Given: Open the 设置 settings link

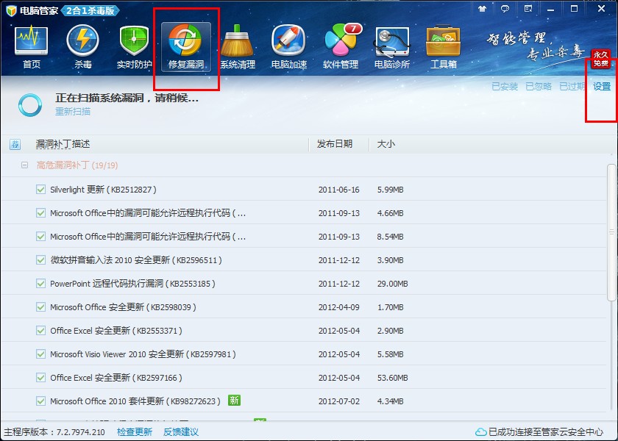Looking at the screenshot, I should [x=602, y=87].
